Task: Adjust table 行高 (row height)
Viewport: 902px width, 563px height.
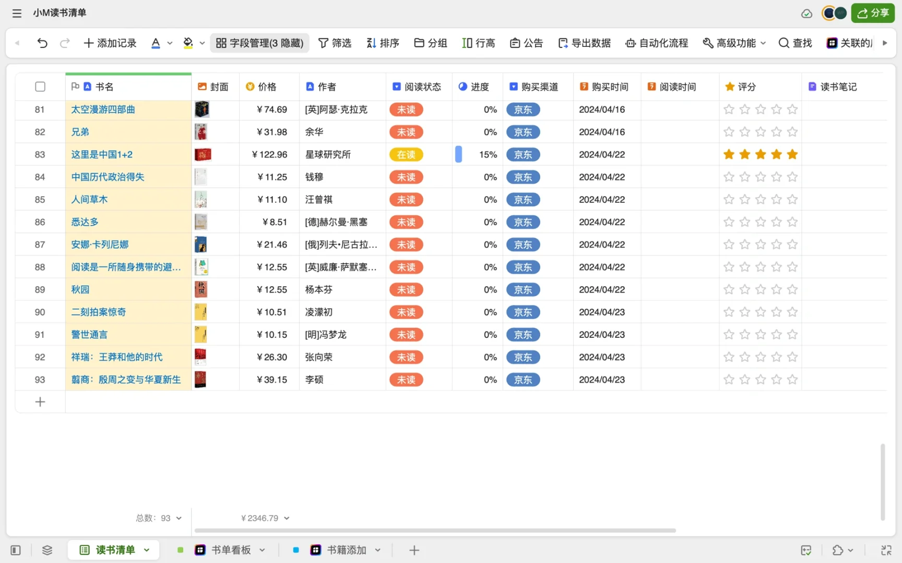Action: [x=478, y=43]
